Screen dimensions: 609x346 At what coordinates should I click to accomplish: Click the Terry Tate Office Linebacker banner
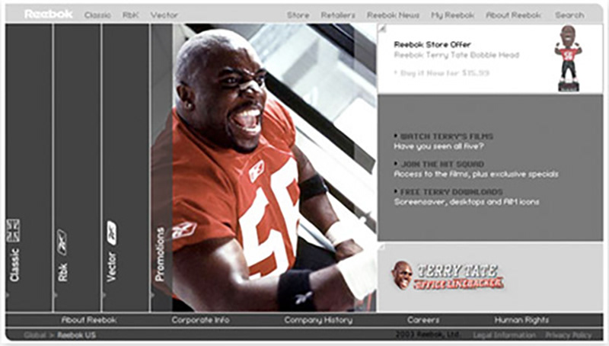point(448,277)
